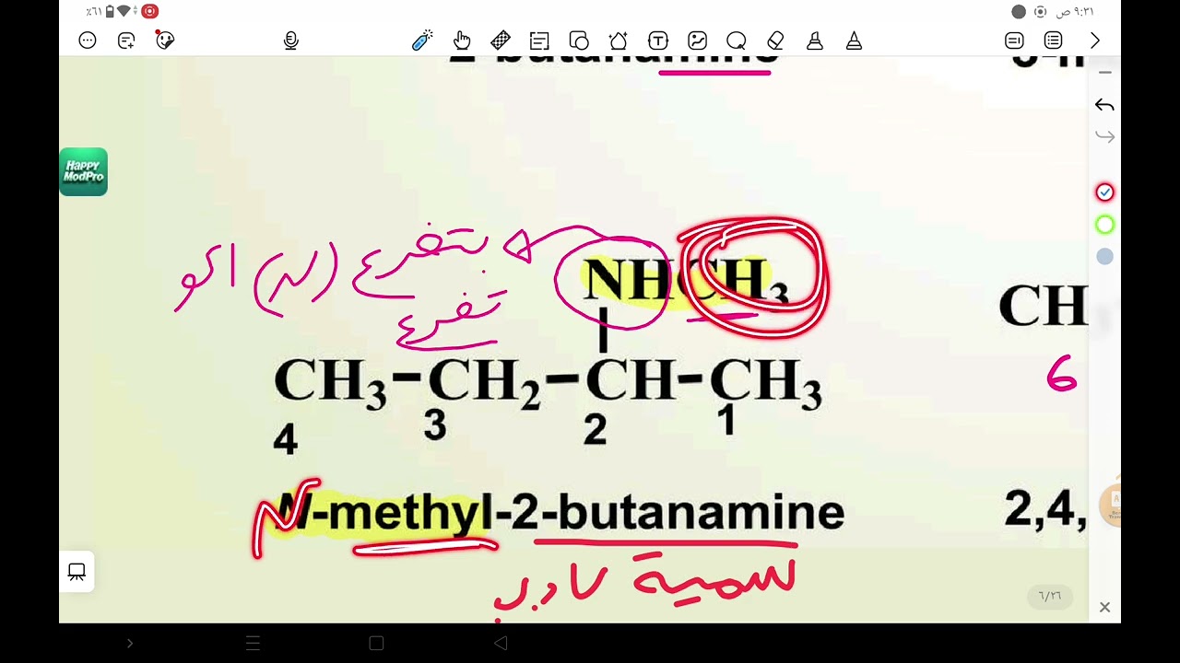
Task: Select the eraser tool
Action: click(775, 41)
